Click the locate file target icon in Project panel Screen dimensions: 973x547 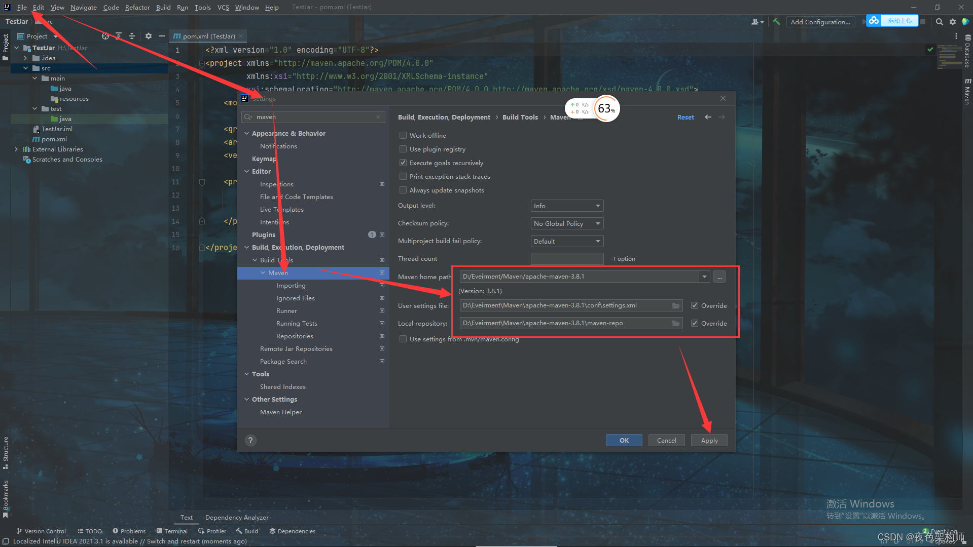tap(105, 36)
